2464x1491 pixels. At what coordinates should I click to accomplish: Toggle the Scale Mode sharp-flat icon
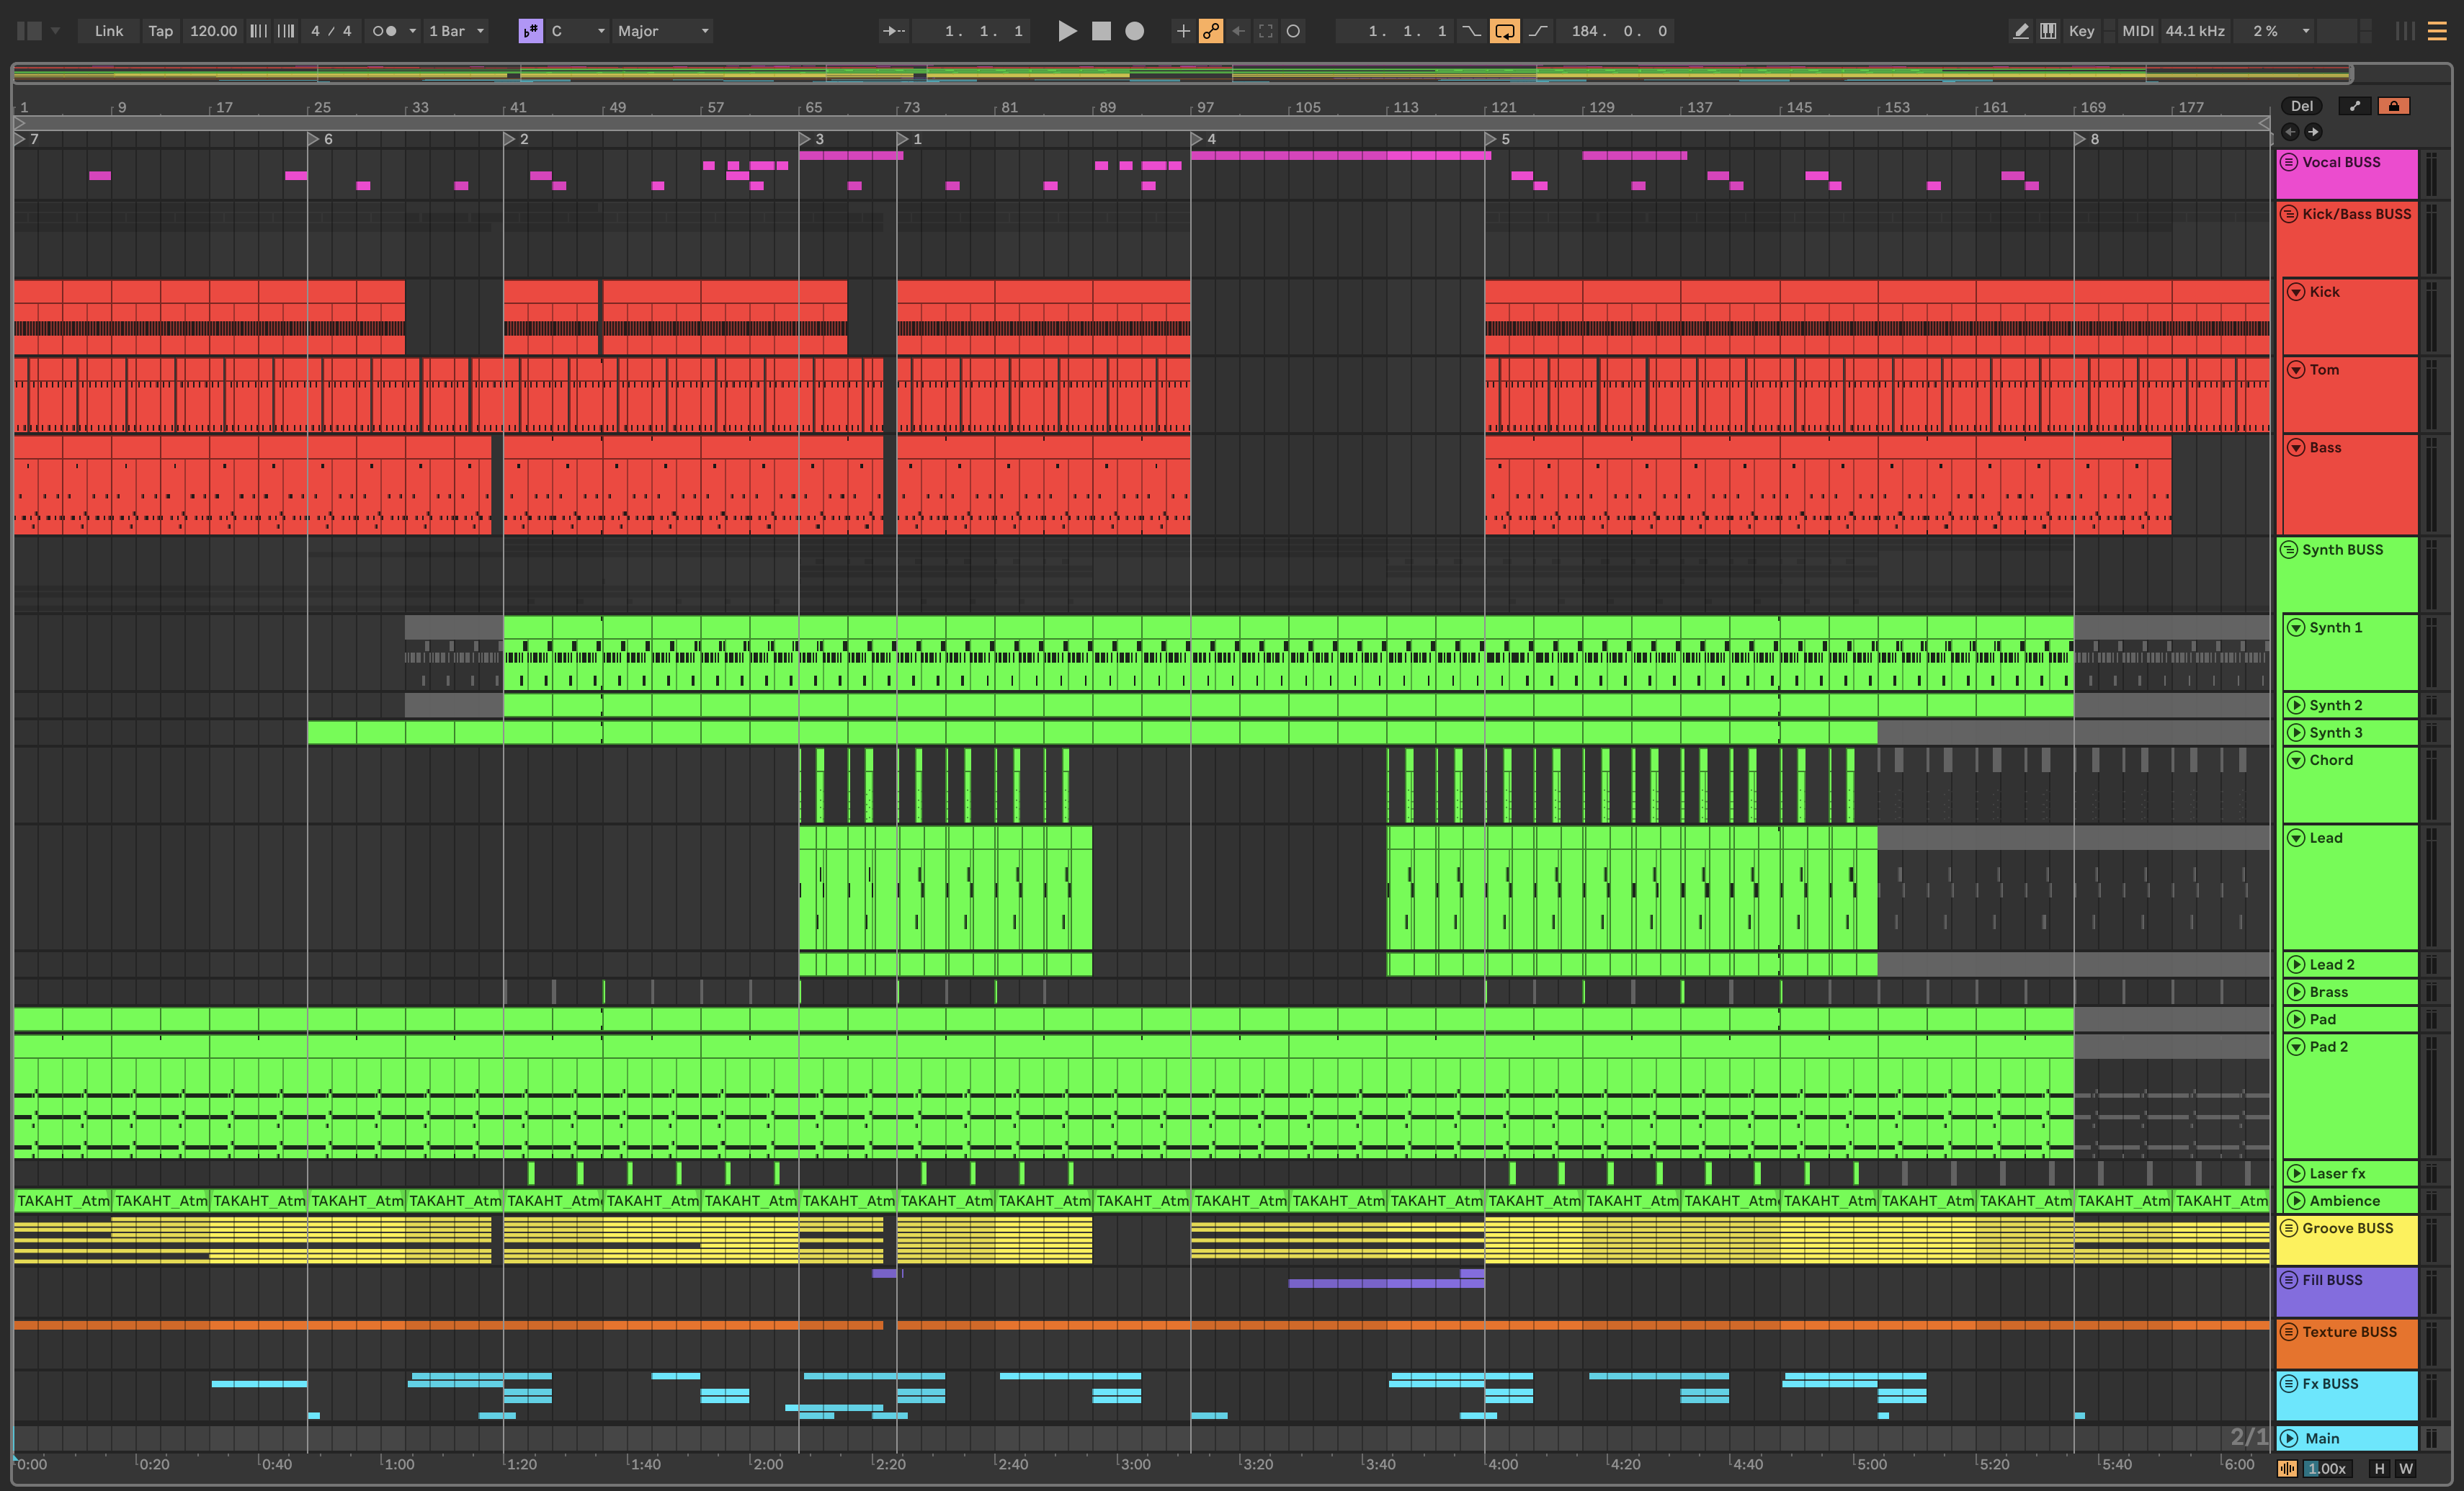[530, 31]
